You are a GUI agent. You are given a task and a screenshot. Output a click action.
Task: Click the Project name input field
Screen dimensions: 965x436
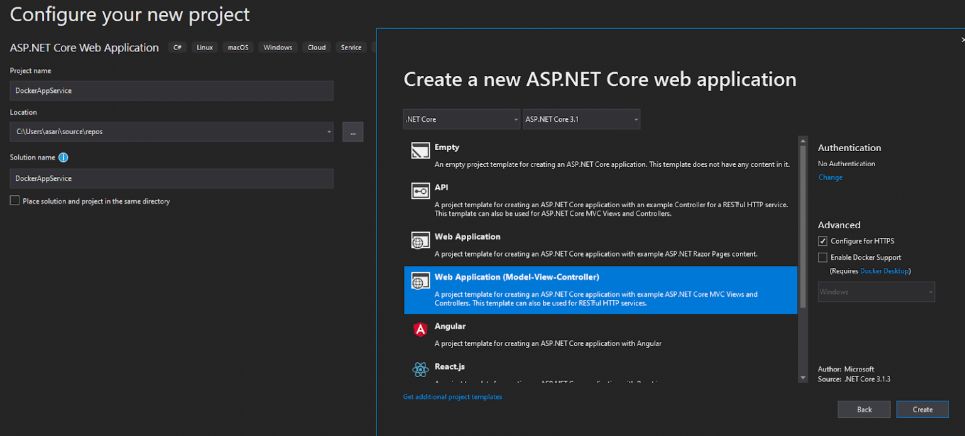[171, 90]
